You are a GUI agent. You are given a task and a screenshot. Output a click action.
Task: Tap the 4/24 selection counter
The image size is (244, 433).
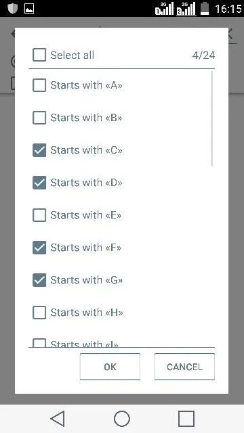click(x=203, y=55)
